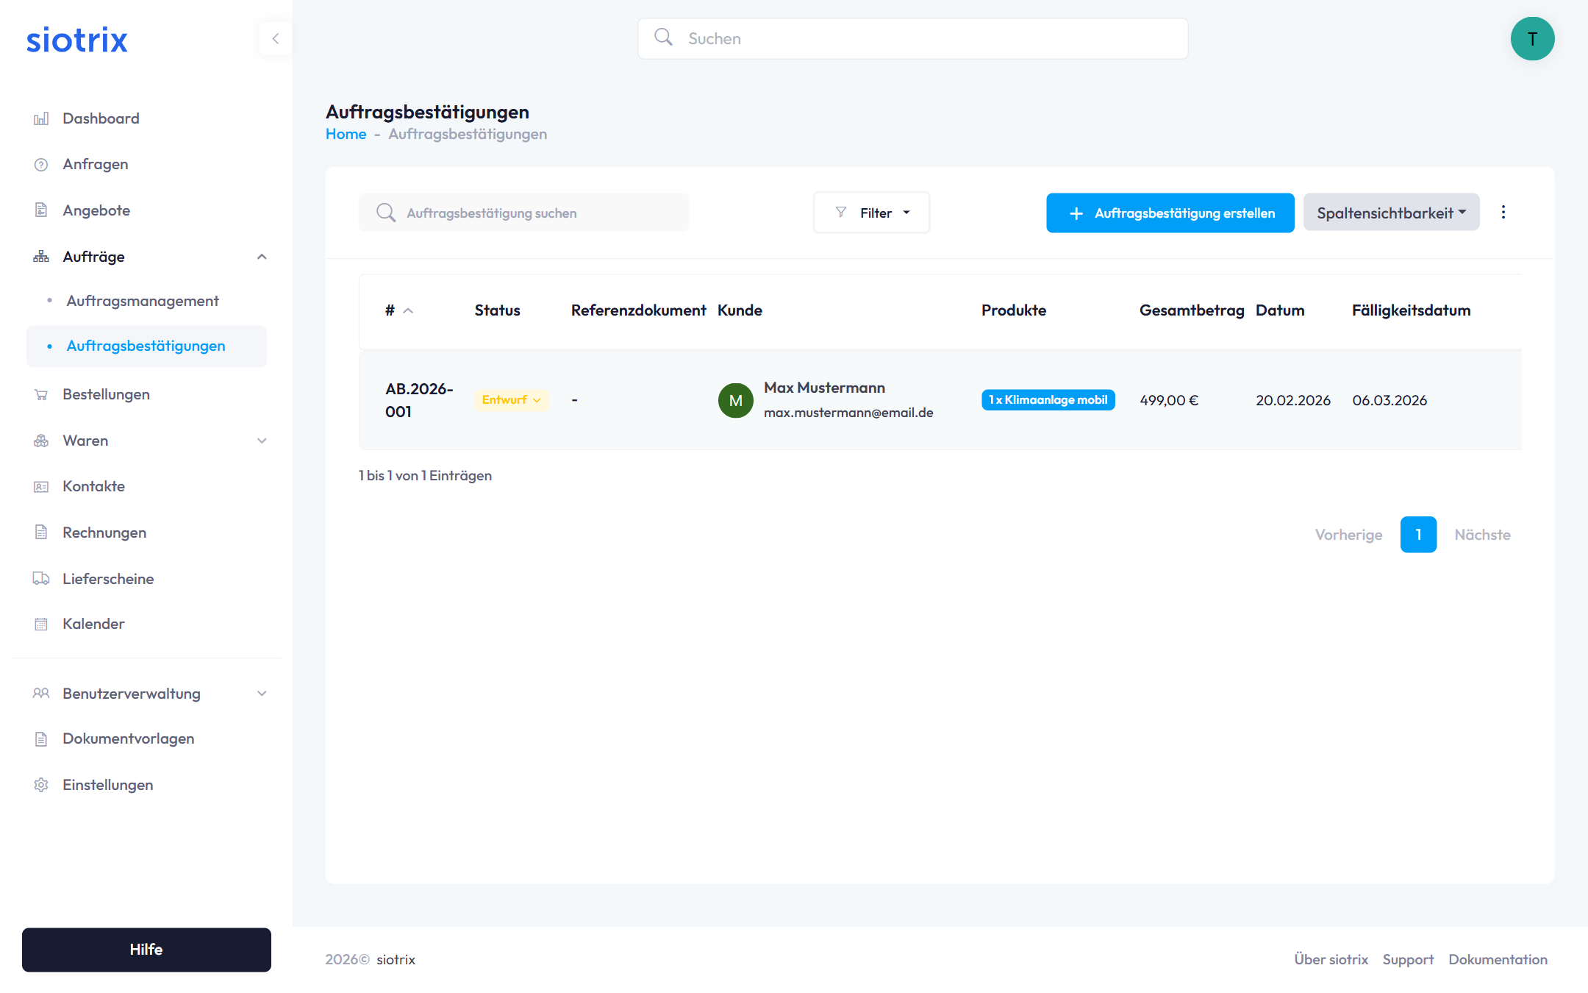1588x993 pixels.
Task: Collapse sidebar using the arrow icon
Action: click(276, 39)
